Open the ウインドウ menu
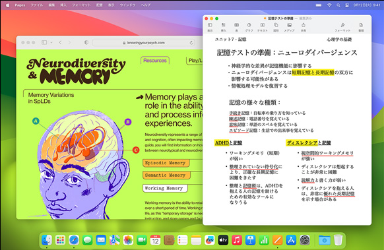This screenshot has height=250, width=384. pyautogui.click(x=127, y=5)
